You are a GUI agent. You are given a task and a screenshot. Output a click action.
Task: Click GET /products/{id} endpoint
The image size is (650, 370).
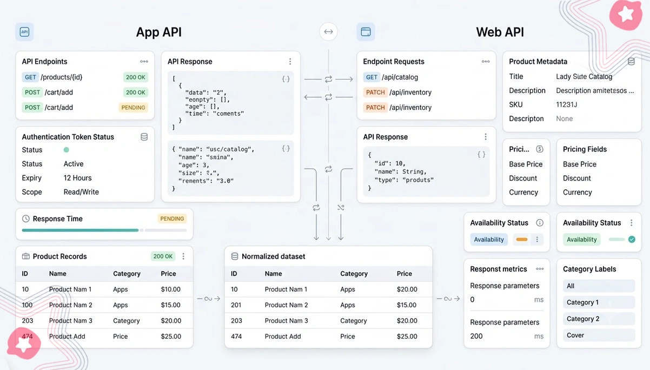85,77
